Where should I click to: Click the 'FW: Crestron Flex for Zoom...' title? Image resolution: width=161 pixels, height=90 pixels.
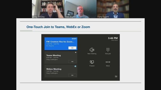point(60,42)
